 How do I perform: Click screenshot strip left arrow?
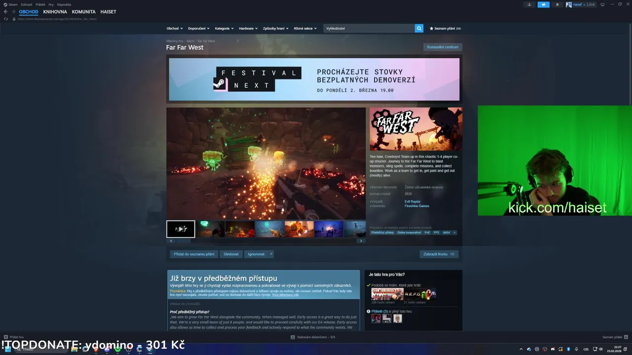click(171, 241)
